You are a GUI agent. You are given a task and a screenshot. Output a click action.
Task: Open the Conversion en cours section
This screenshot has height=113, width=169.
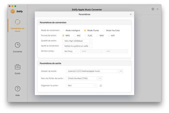tap(17, 26)
